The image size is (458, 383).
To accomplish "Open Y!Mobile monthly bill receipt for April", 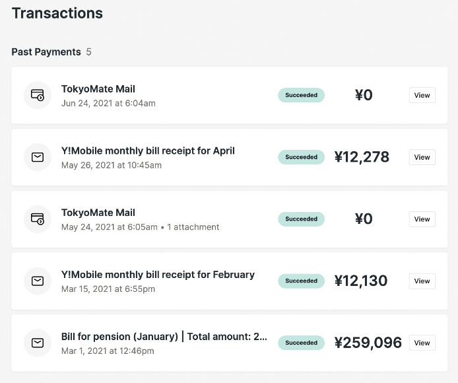I will coord(148,151).
